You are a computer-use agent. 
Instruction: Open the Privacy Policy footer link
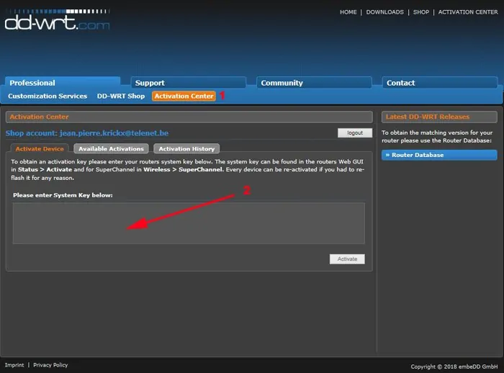click(x=50, y=365)
